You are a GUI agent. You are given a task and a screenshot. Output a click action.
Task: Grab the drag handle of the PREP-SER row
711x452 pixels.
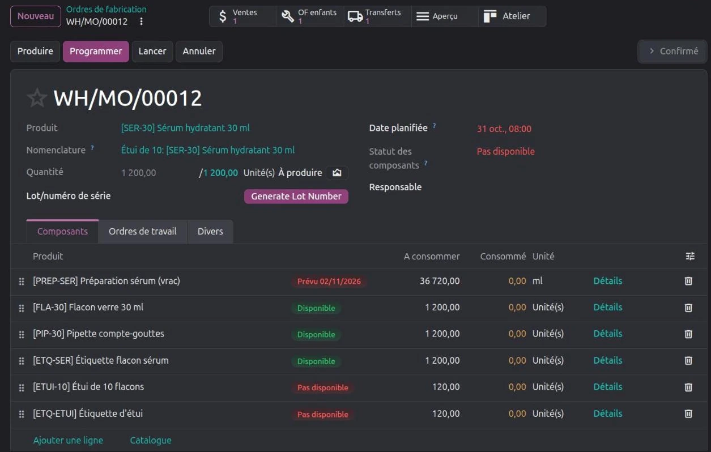coord(22,282)
